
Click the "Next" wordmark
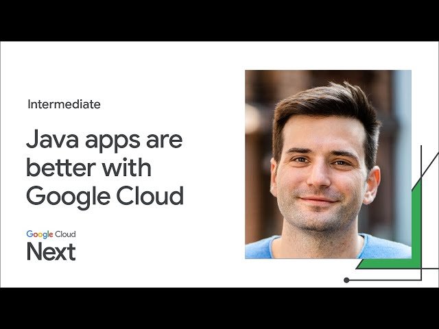point(51,252)
